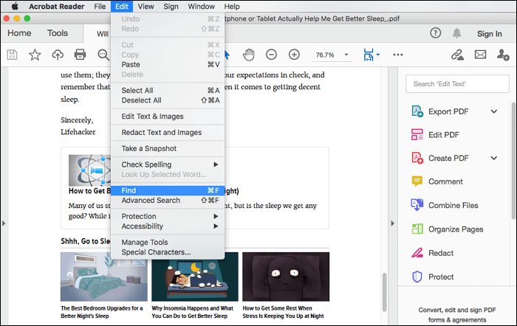The image size is (517, 326).
Task: Bookmark the file with the star icon
Action: coord(35,55)
